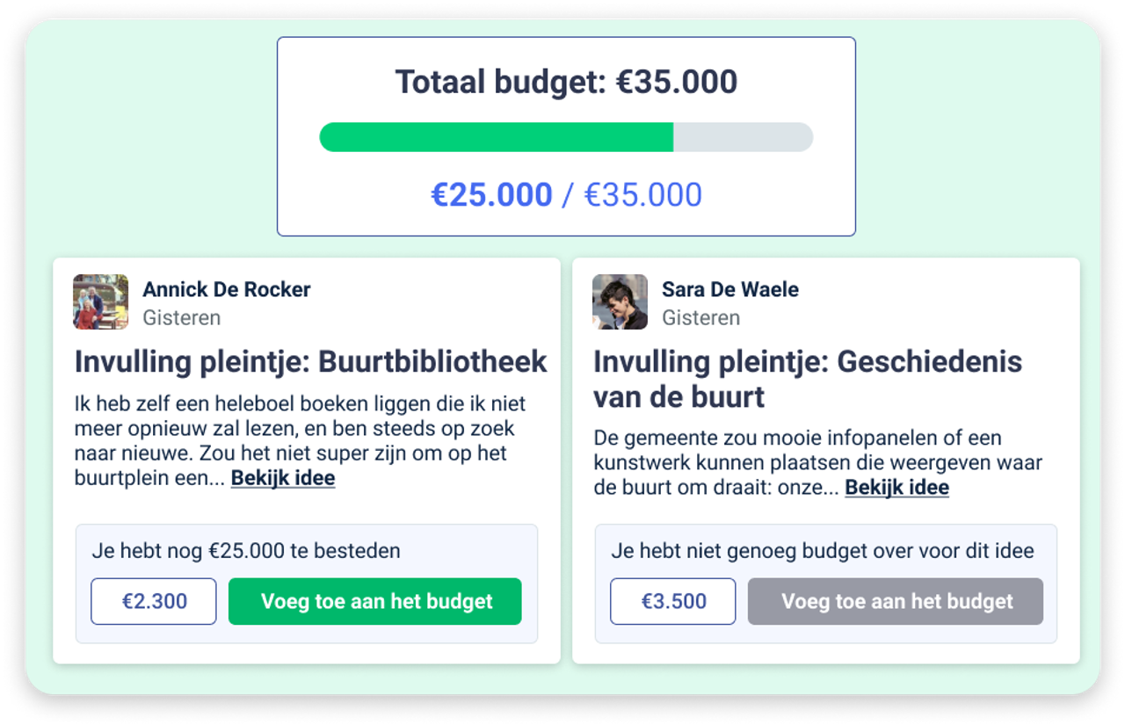Open 'Invulling pleintje: Buurtbibliotheek' title
The width and height of the screenshot is (1125, 725).
(311, 361)
